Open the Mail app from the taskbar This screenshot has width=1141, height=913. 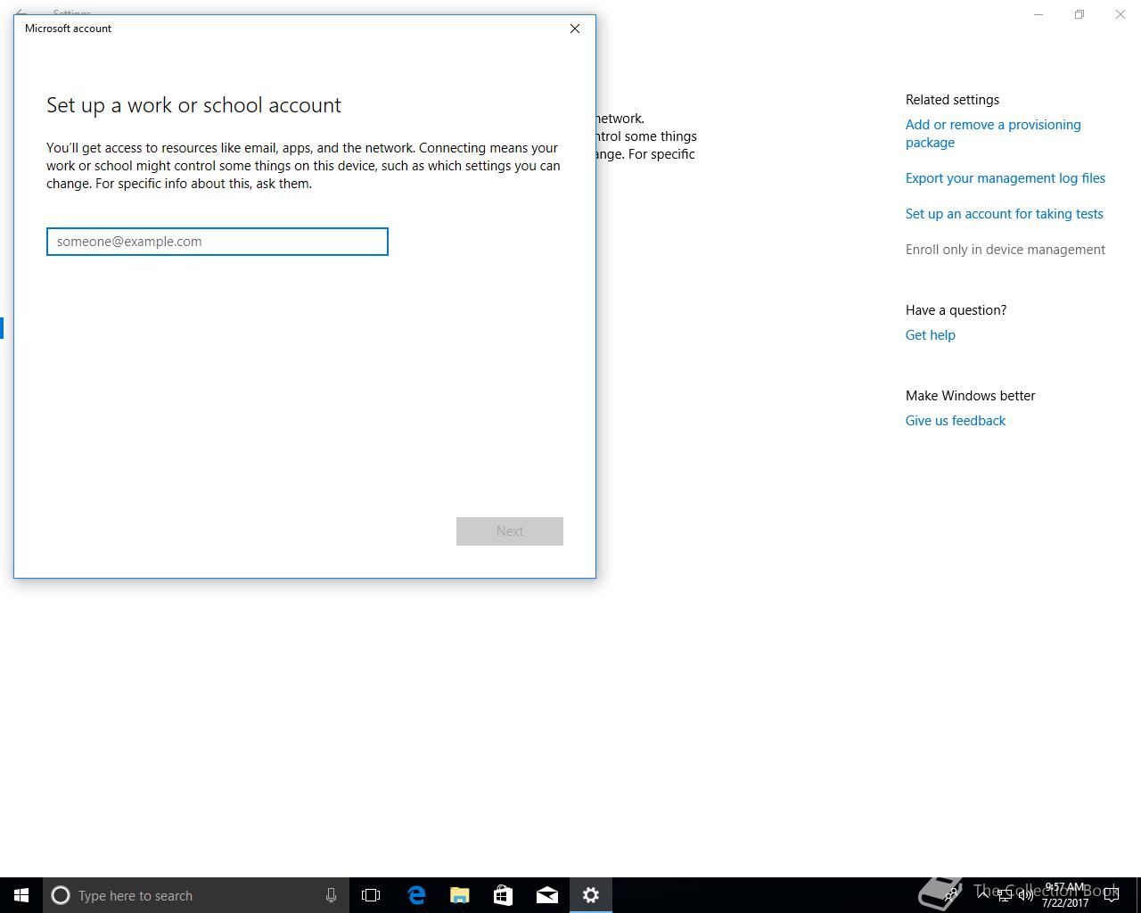point(547,895)
